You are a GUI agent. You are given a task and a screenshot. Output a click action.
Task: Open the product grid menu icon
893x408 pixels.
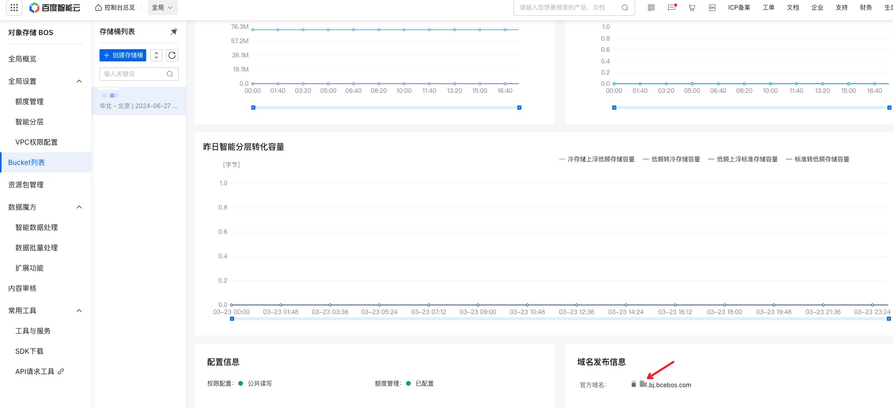point(14,8)
